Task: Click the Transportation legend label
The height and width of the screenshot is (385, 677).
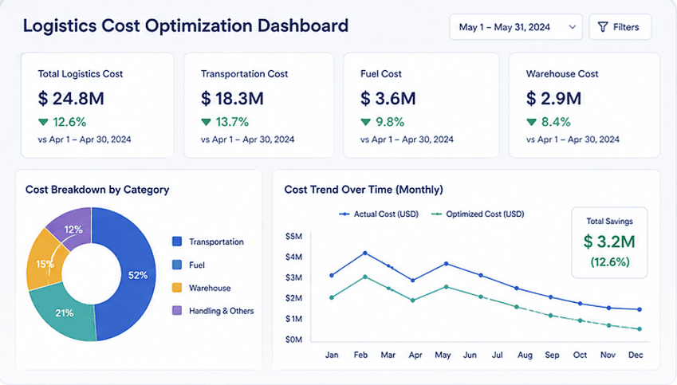Action: (216, 242)
